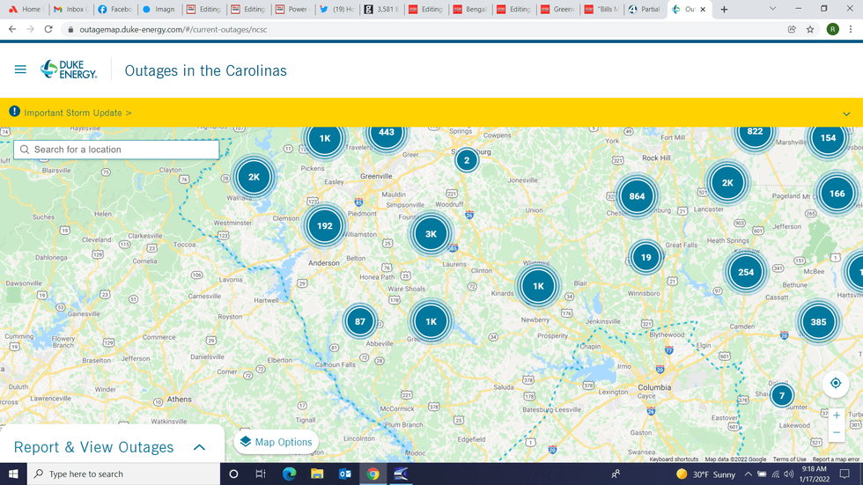The height and width of the screenshot is (485, 863).
Task: Select the 87 outage cluster near Abbeville
Action: coord(360,321)
